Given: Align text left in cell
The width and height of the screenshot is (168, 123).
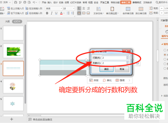Looking at the screenshot, I should pyautogui.click(x=79, y=8).
